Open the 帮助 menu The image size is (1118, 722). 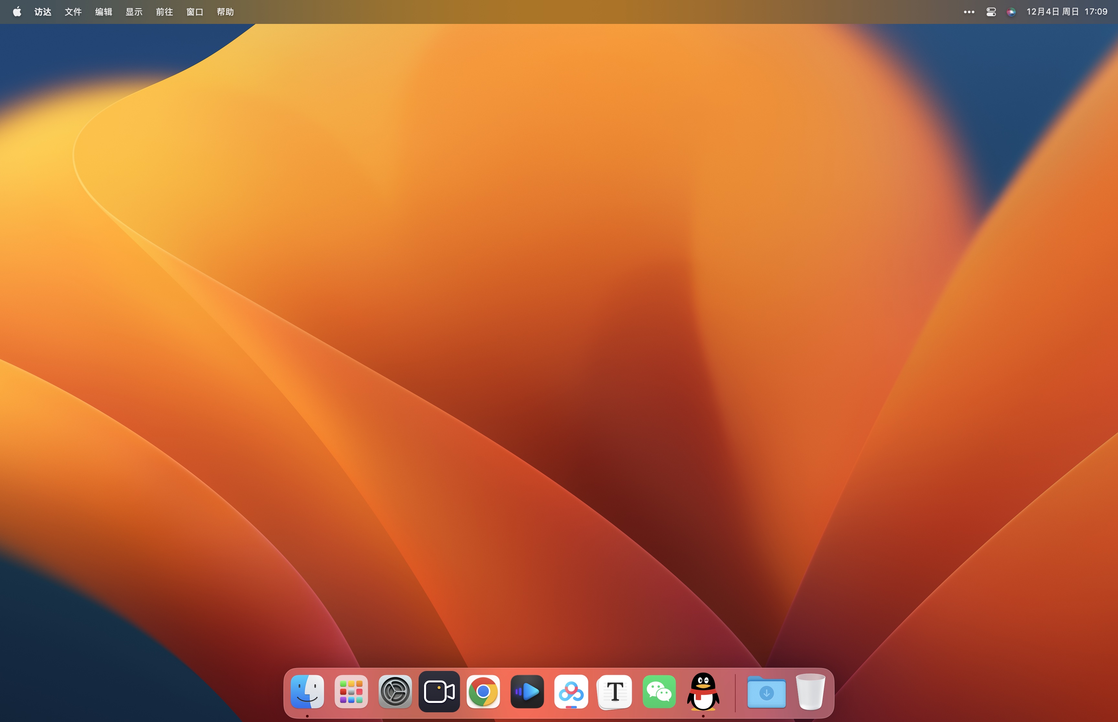[x=226, y=12]
